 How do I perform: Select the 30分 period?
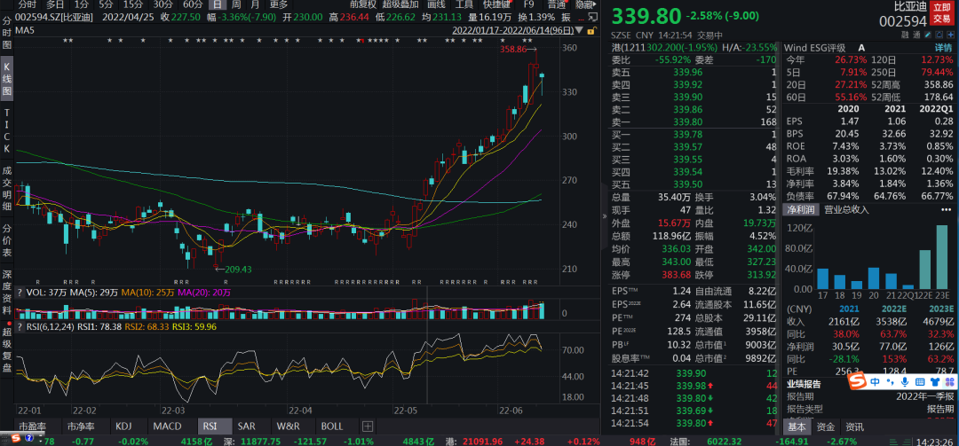tap(162, 4)
